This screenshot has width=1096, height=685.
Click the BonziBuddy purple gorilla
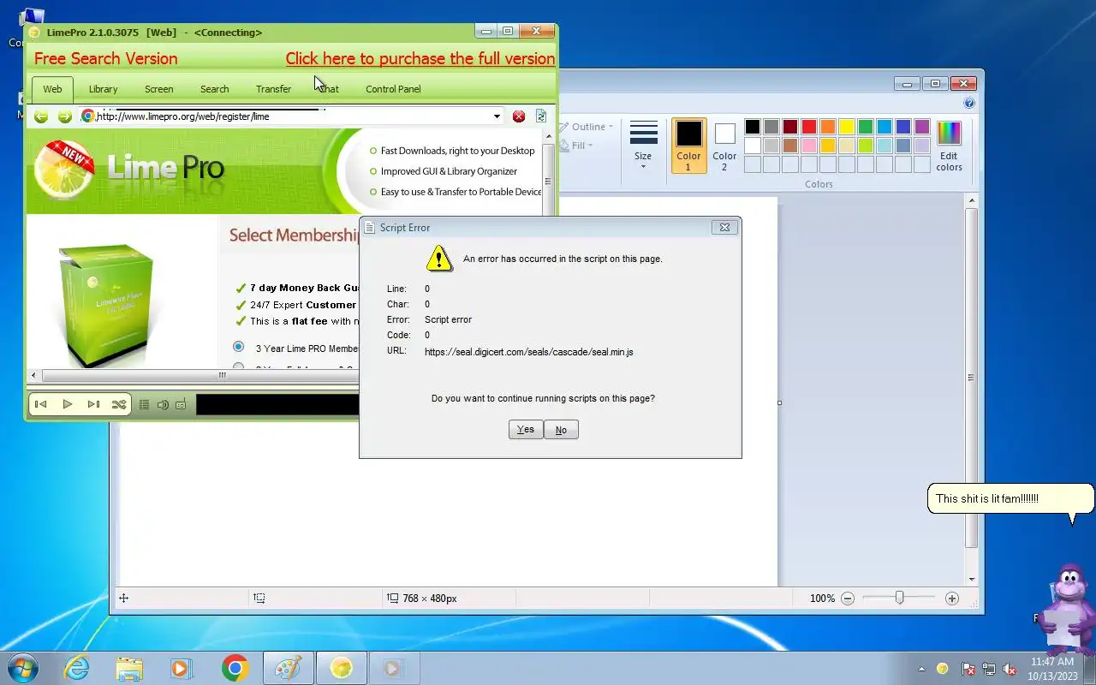point(1066,609)
